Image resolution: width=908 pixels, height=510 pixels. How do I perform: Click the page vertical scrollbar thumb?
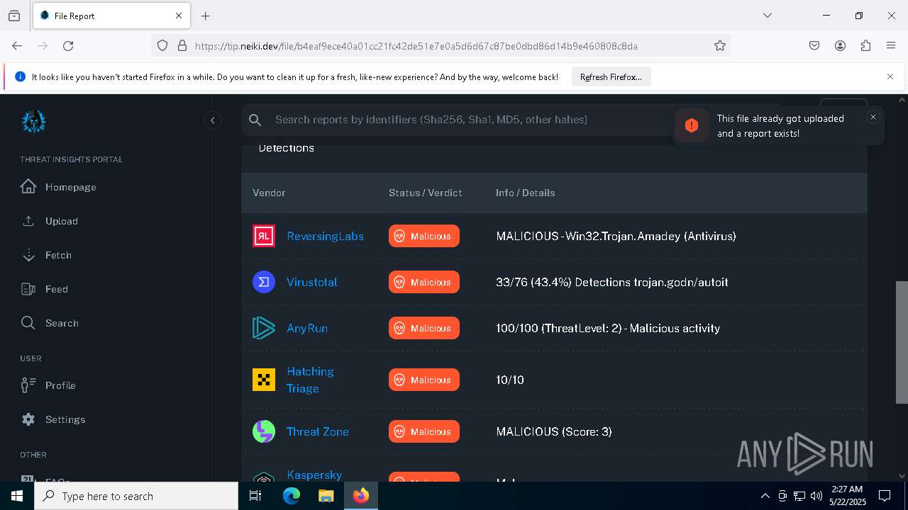tap(902, 342)
